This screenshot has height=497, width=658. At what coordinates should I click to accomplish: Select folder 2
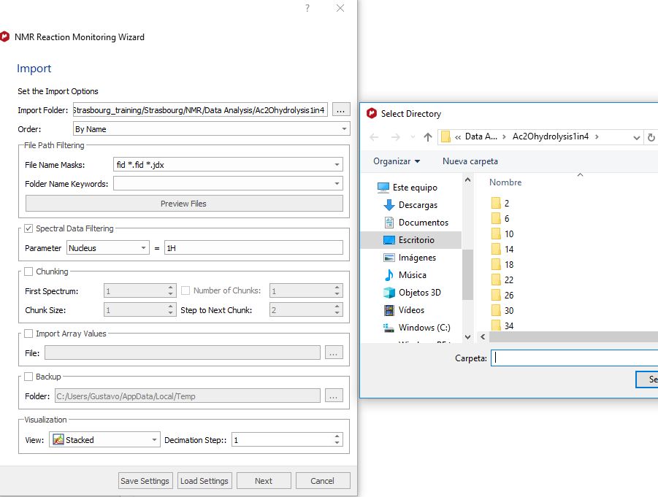click(500, 204)
